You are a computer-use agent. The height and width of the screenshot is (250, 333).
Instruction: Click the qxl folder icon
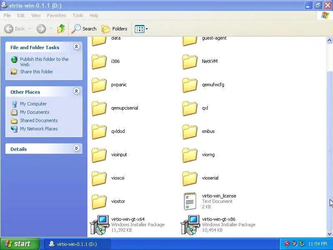pyautogui.click(x=190, y=108)
